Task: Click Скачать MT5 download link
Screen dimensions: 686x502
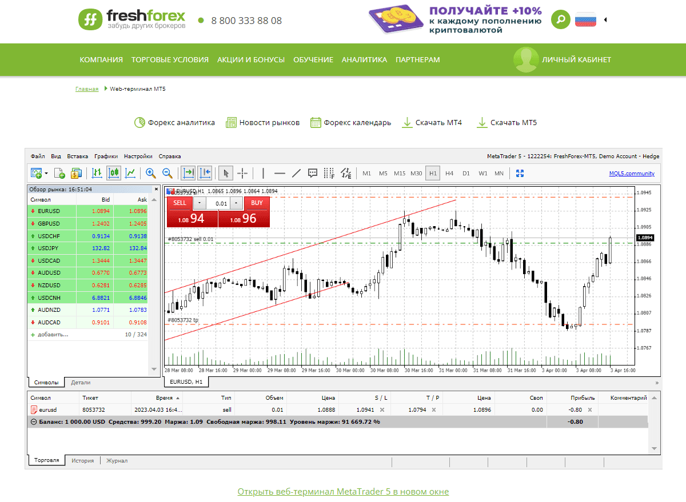Action: pyautogui.click(x=506, y=122)
